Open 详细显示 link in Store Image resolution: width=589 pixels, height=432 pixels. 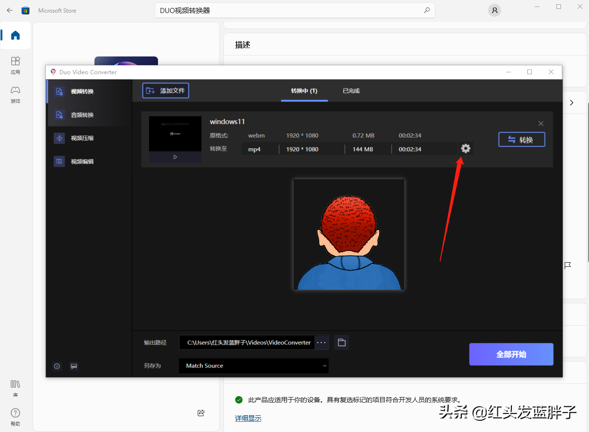click(x=248, y=418)
